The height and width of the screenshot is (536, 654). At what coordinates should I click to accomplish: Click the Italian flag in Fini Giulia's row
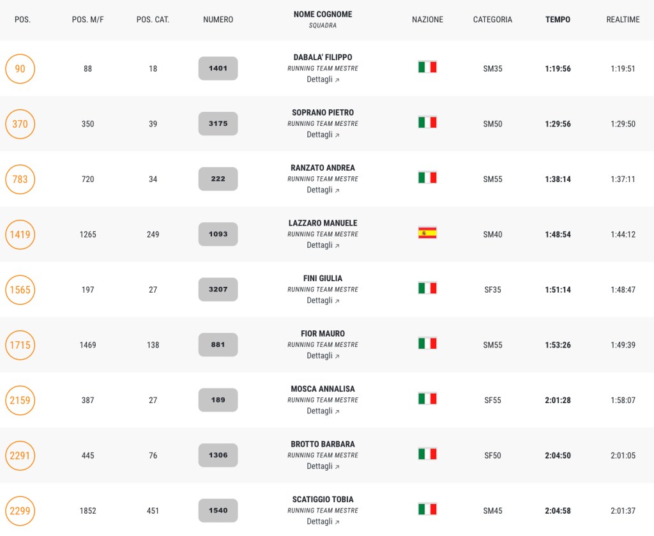click(427, 288)
